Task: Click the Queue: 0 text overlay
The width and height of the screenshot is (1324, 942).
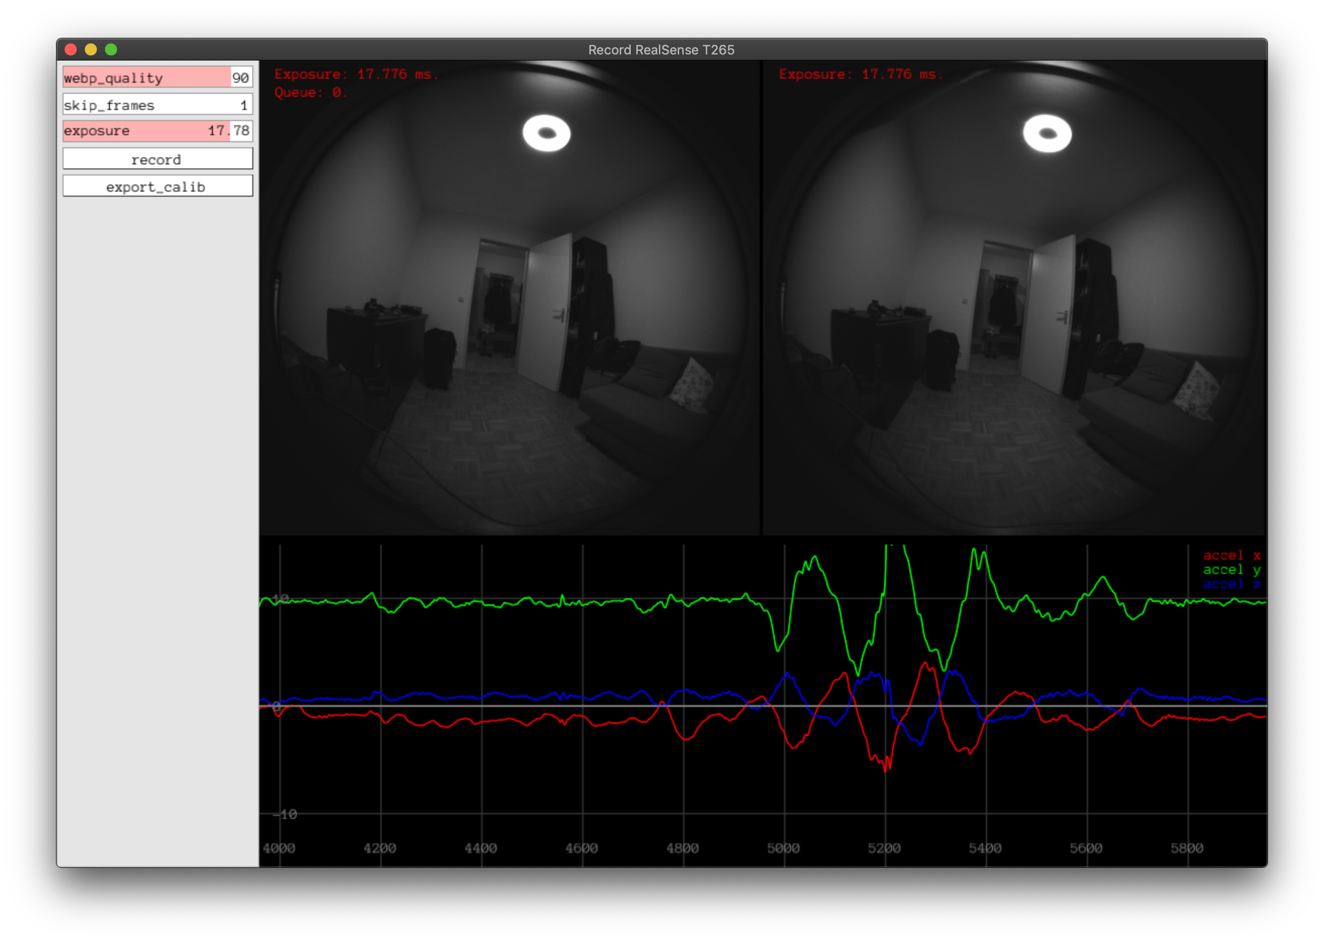Action: click(310, 93)
